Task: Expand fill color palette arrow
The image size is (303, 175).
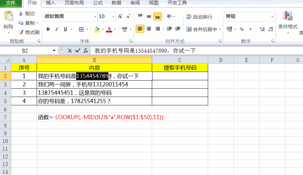Action: click(103, 29)
